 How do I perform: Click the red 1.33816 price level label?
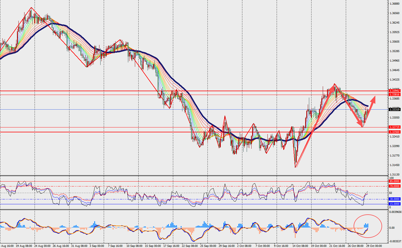pyautogui.click(x=394, y=95)
